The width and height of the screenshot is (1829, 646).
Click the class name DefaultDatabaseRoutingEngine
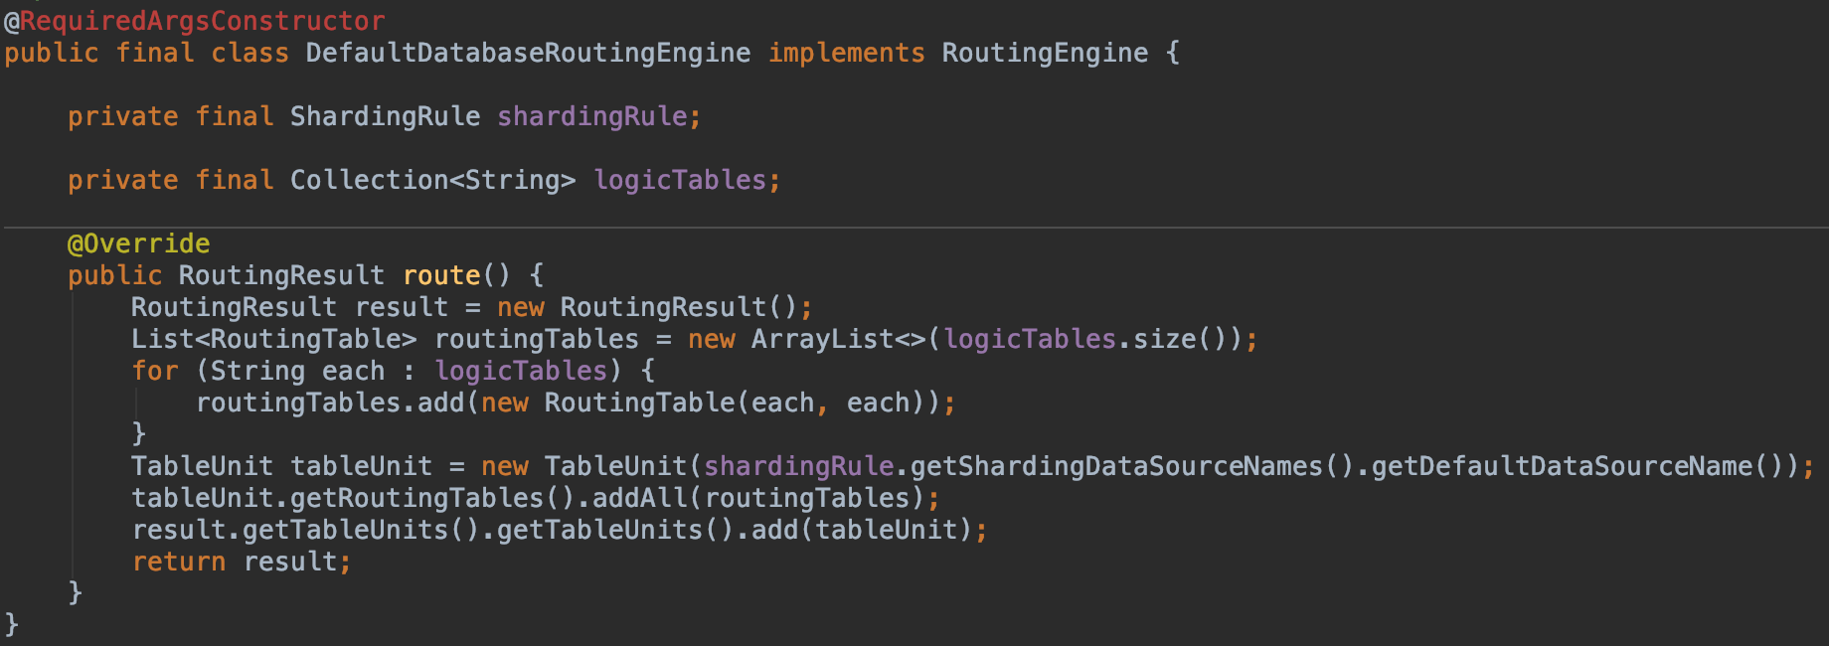coord(528,53)
